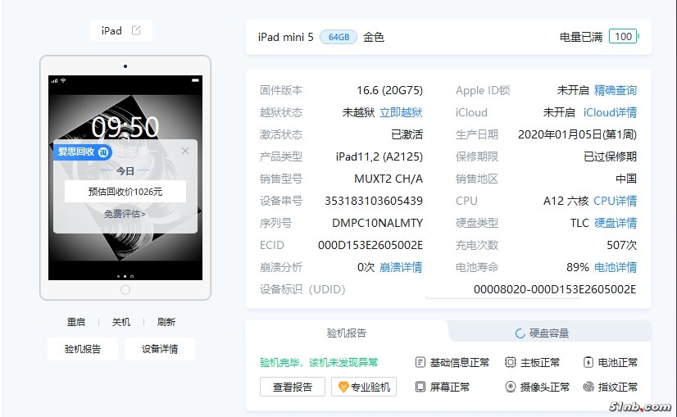Click the 爱思回收 logo badge icon

tap(104, 152)
